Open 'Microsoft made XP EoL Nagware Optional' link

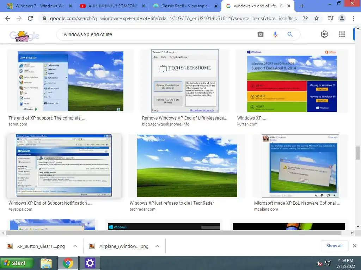pyautogui.click(x=297, y=203)
